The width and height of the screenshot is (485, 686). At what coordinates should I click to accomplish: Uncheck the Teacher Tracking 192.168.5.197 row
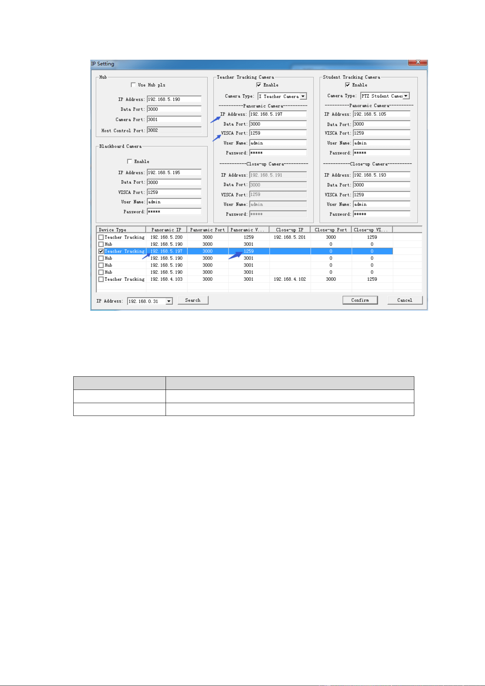click(x=101, y=251)
